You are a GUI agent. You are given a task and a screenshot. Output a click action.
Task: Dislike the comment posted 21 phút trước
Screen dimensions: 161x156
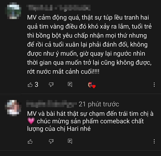pyautogui.click(x=51, y=141)
